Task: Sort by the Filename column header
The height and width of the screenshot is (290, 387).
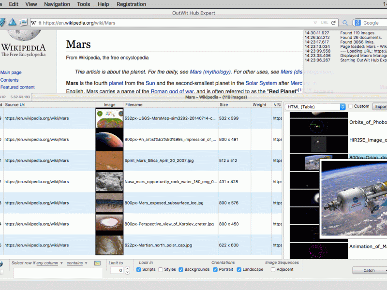Action: coord(171,104)
